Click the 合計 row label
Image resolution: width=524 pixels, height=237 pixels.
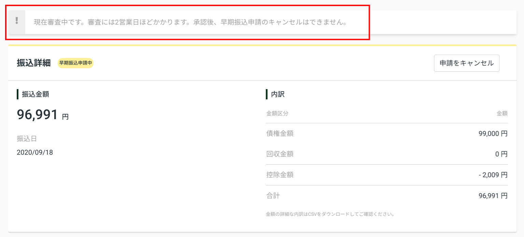point(273,196)
